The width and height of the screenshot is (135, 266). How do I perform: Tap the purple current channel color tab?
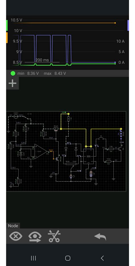(x=128, y=25)
